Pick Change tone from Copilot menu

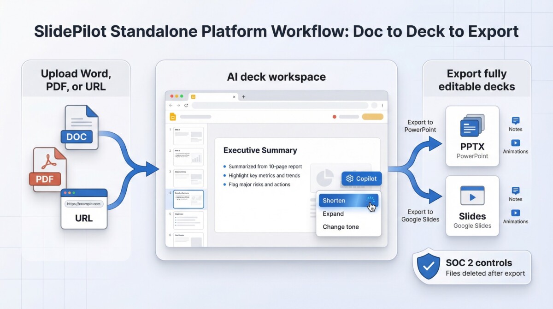point(341,227)
